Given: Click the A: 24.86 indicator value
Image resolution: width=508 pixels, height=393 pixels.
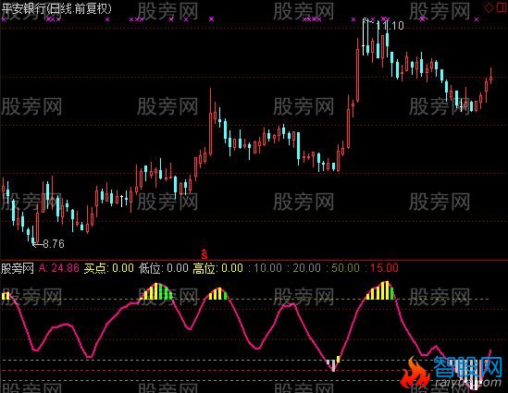Looking at the screenshot, I should click(59, 268).
